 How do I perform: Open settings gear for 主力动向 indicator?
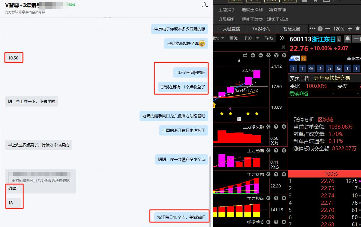click(268, 150)
